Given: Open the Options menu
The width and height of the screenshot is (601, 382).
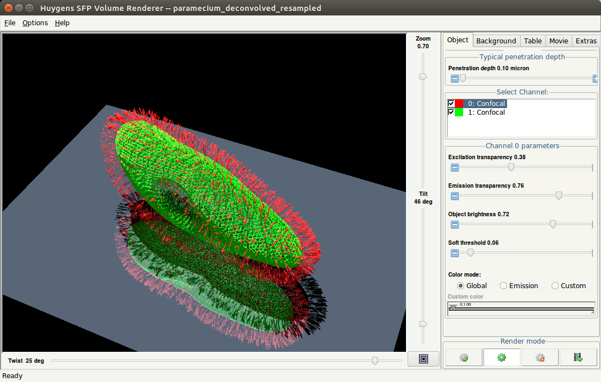Looking at the screenshot, I should pyautogui.click(x=35, y=23).
